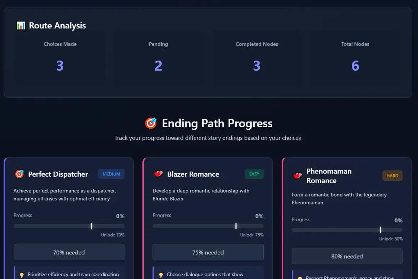418x279 pixels.
Task: Click the lightbulb icon in Phenomaman Romance tip
Action: coord(300,278)
